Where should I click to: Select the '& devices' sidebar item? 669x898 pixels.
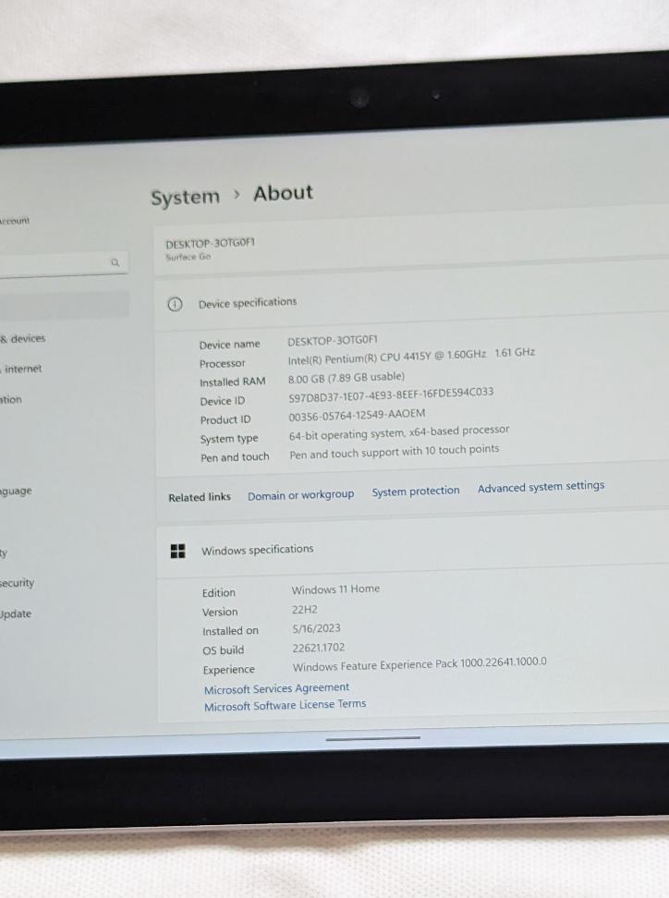click(23, 338)
